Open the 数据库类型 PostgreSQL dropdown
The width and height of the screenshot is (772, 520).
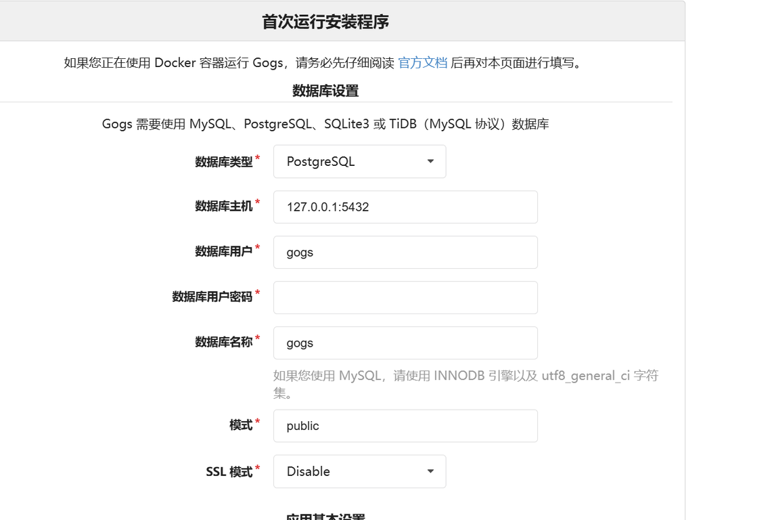(x=359, y=161)
